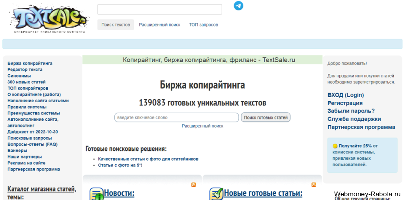
Task: Open the Регистрация link
Action: [x=345, y=103]
